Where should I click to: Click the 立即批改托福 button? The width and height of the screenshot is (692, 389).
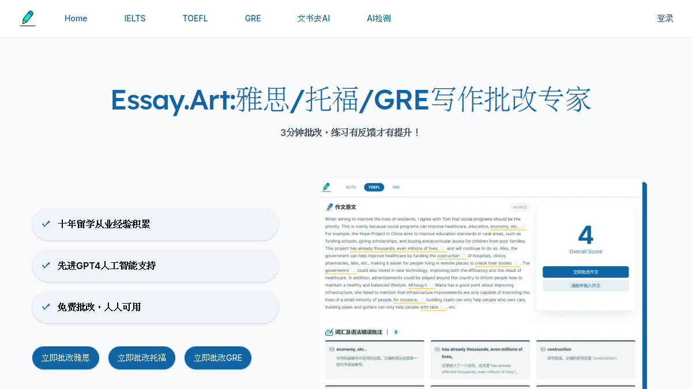pos(142,358)
